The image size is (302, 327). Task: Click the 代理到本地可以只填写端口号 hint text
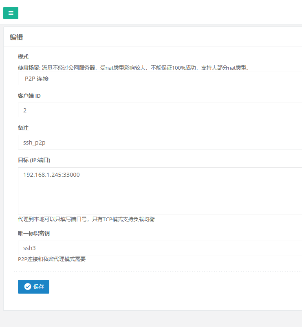[x=86, y=219]
